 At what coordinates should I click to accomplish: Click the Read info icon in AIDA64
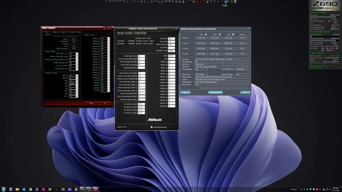pyautogui.click(x=206, y=34)
